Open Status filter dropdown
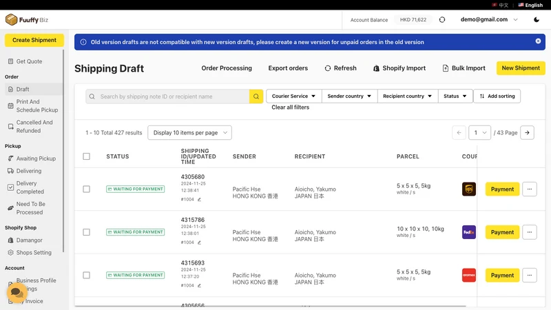Image resolution: width=551 pixels, height=310 pixels. click(x=455, y=96)
